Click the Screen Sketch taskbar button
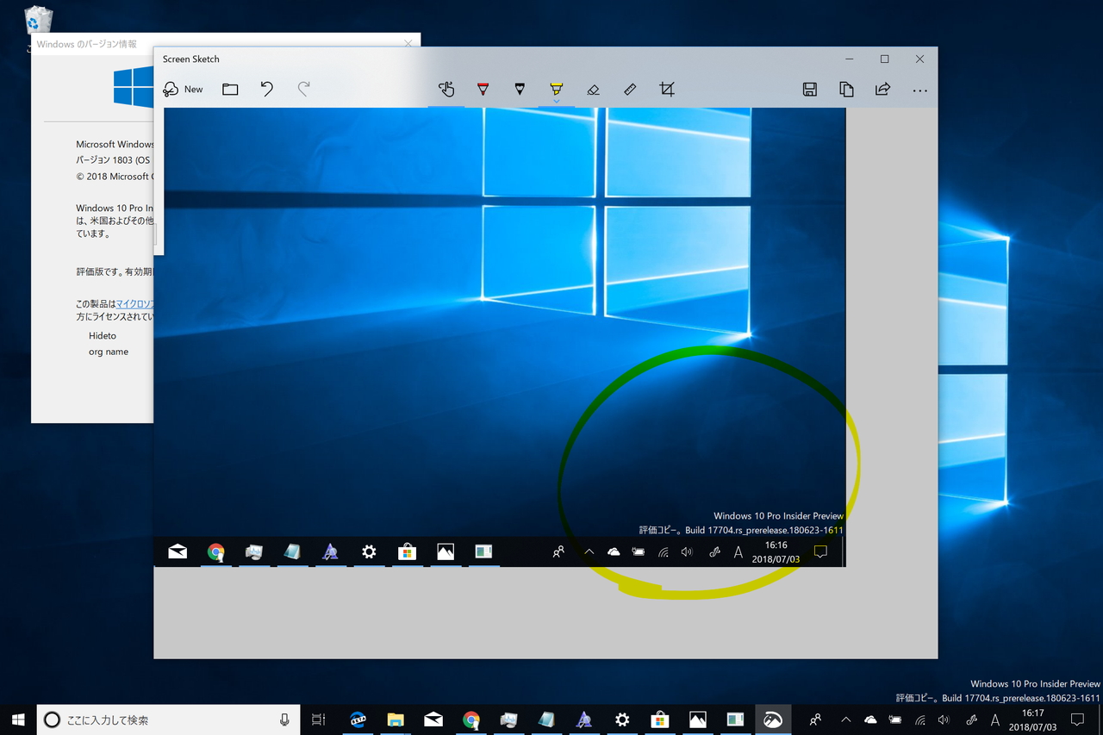 click(773, 719)
